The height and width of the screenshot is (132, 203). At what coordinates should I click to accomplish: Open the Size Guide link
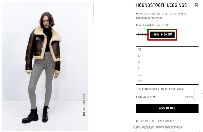click(190, 97)
